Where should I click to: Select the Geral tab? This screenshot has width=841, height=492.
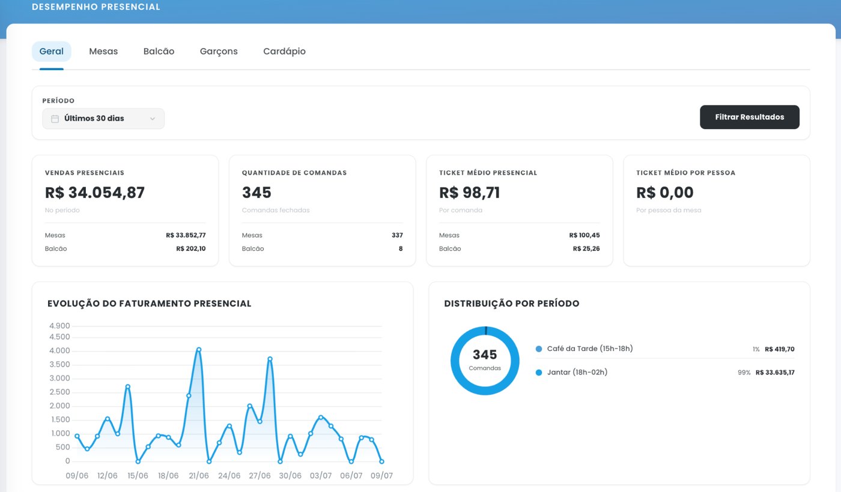click(x=52, y=52)
